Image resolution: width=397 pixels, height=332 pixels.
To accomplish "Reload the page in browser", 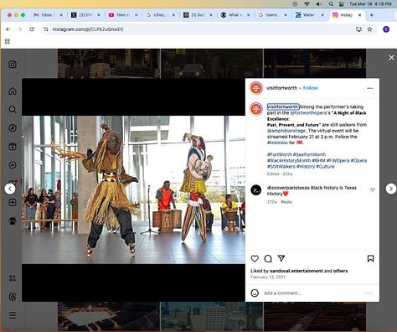I will pos(32,29).
